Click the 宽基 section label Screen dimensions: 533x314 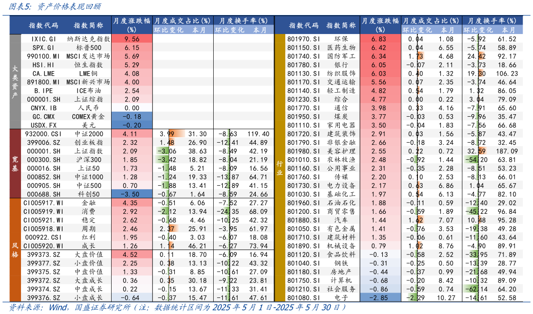tap(14, 164)
